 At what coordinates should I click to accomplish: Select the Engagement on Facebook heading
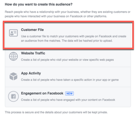point(42,93)
